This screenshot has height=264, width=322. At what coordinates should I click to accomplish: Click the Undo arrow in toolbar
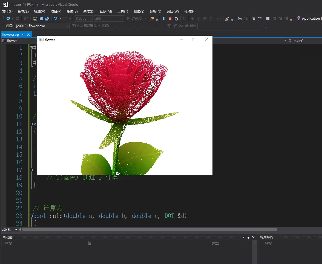[x=56, y=19]
